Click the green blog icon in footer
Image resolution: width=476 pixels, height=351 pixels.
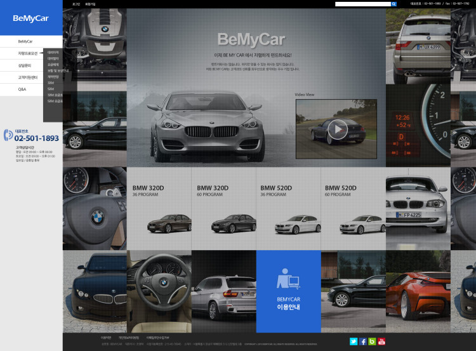(x=372, y=341)
